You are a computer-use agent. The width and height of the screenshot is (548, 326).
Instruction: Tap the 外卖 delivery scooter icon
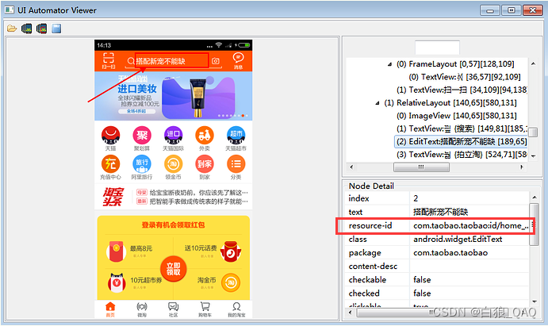[205, 135]
